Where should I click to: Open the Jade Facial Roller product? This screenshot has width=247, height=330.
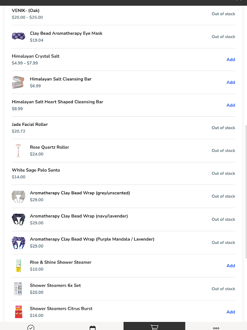pos(30,125)
